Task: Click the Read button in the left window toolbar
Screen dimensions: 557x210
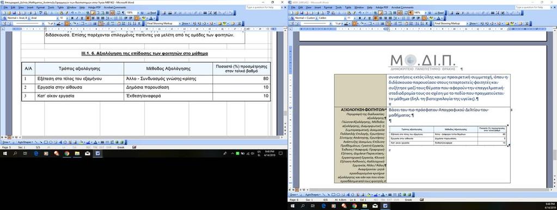Action: point(151,13)
